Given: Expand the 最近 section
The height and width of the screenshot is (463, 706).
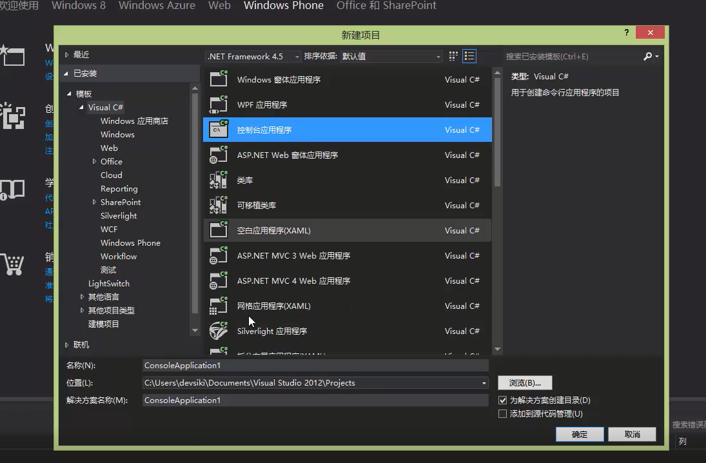Looking at the screenshot, I should (x=66, y=55).
